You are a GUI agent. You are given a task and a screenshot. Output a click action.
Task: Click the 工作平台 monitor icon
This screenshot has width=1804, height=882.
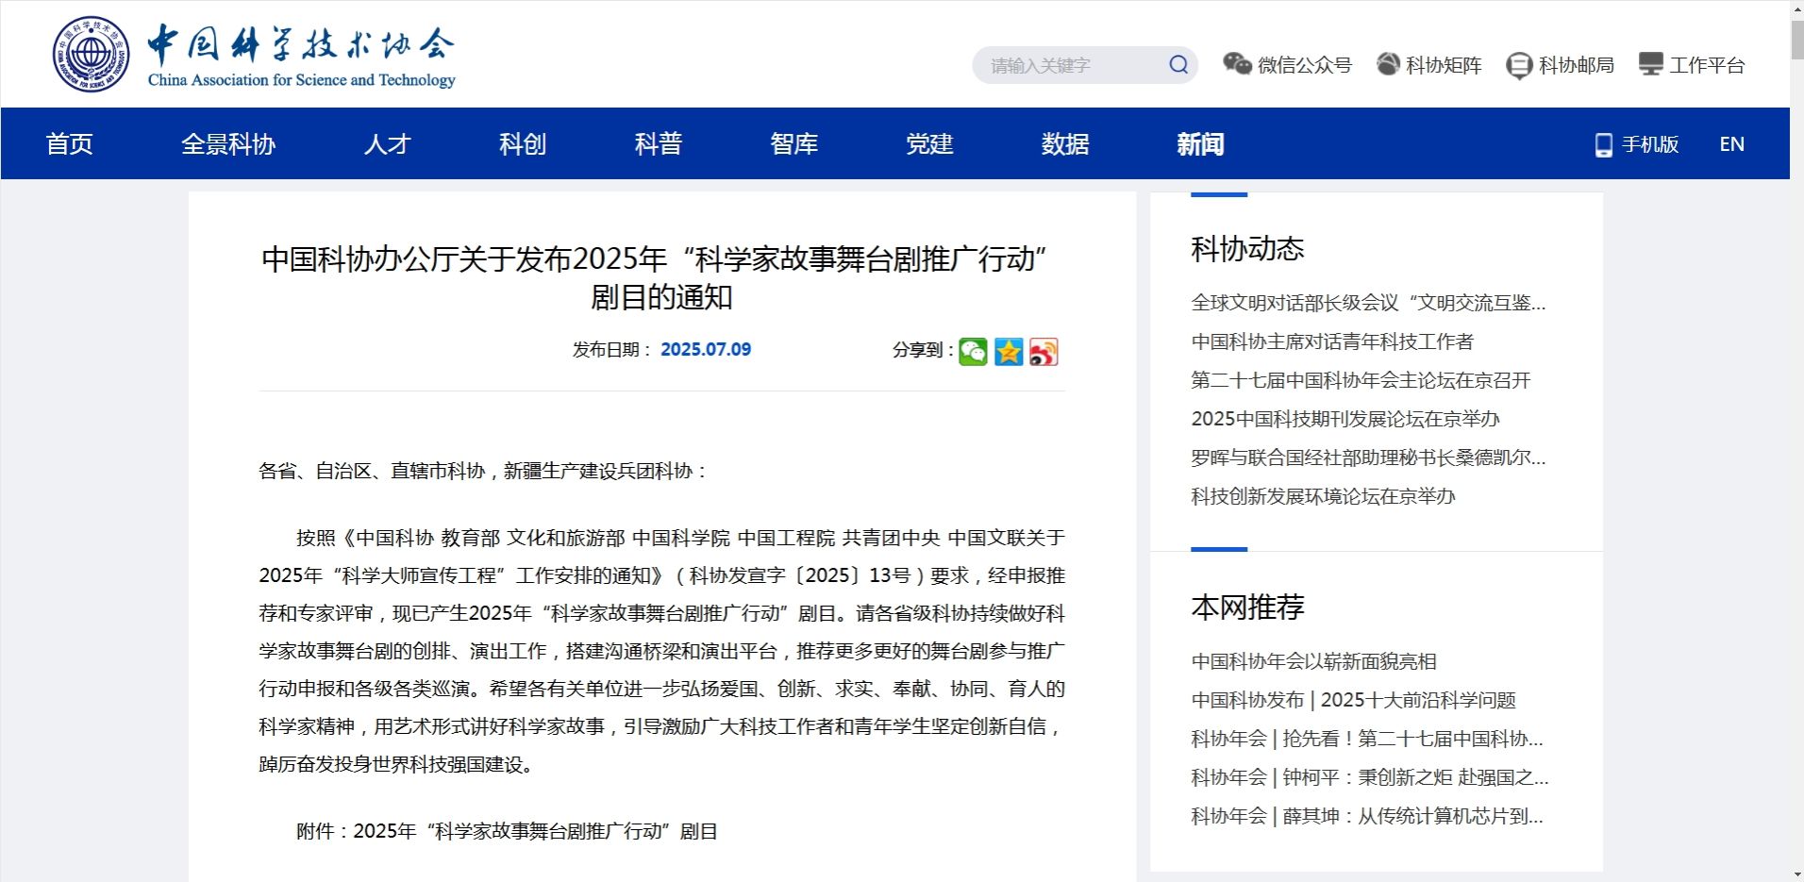(1651, 64)
